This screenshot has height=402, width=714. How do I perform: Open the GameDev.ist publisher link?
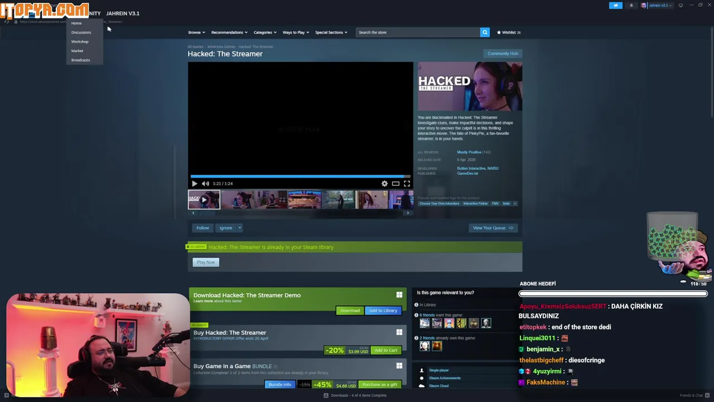pos(467,174)
